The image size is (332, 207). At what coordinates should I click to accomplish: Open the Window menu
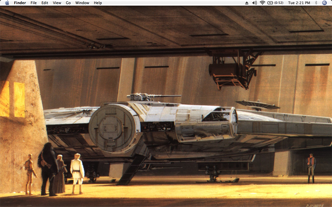point(82,3)
